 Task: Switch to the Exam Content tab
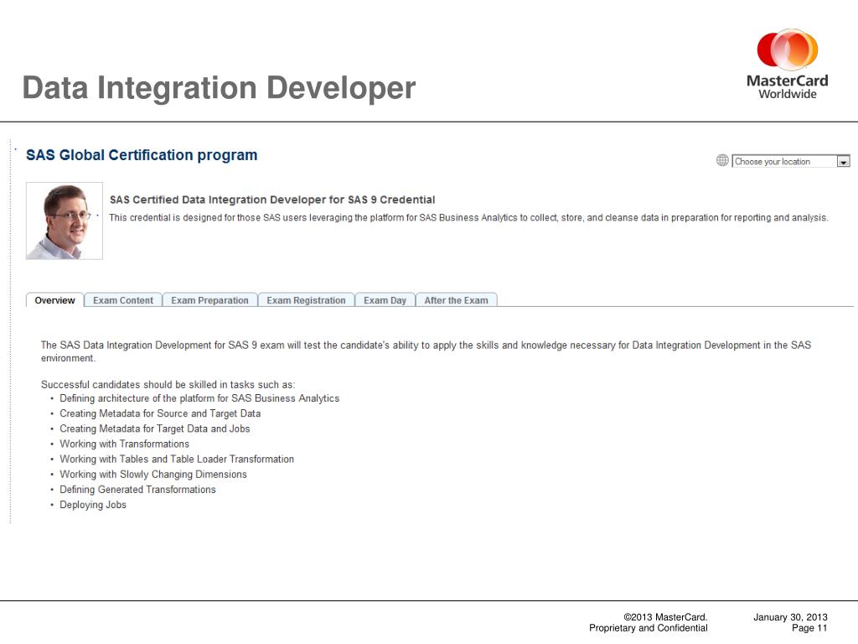pyautogui.click(x=123, y=300)
